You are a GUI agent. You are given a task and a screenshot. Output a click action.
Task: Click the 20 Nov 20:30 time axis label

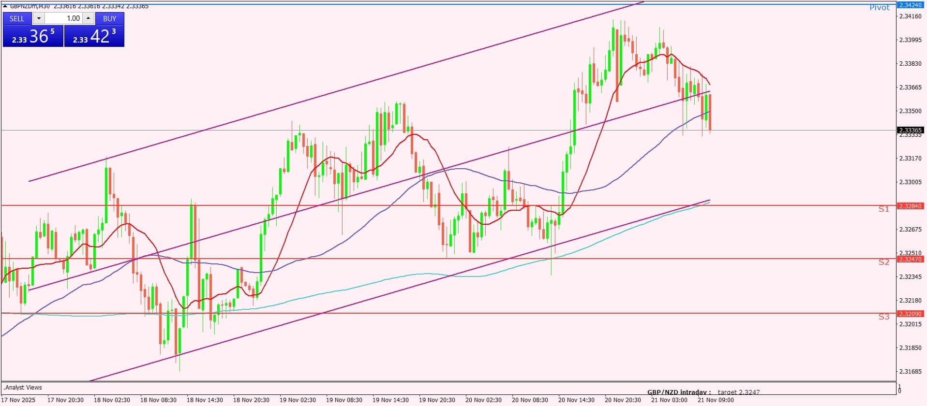[623, 400]
